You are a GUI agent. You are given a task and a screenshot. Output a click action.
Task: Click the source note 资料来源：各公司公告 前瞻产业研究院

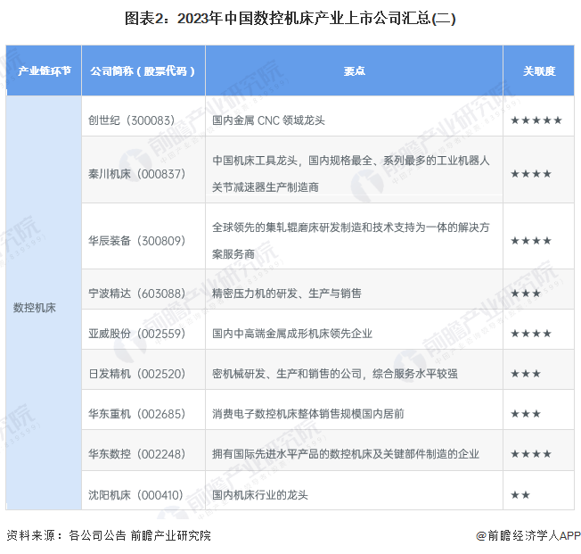pyautogui.click(x=109, y=535)
